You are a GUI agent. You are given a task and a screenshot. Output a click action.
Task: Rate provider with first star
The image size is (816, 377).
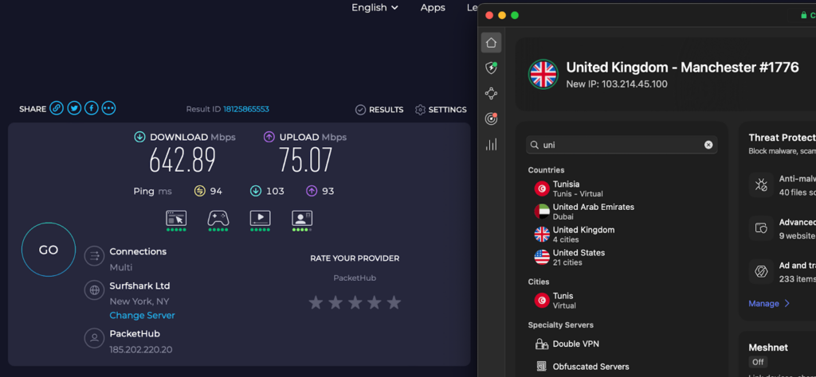point(316,302)
